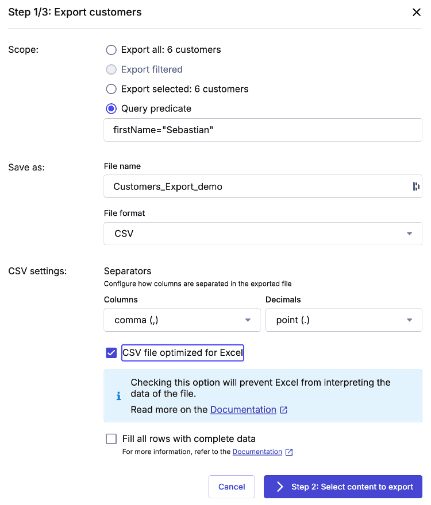The width and height of the screenshot is (431, 505).
Task: Open the Columns separator dropdown
Action: tap(248, 320)
